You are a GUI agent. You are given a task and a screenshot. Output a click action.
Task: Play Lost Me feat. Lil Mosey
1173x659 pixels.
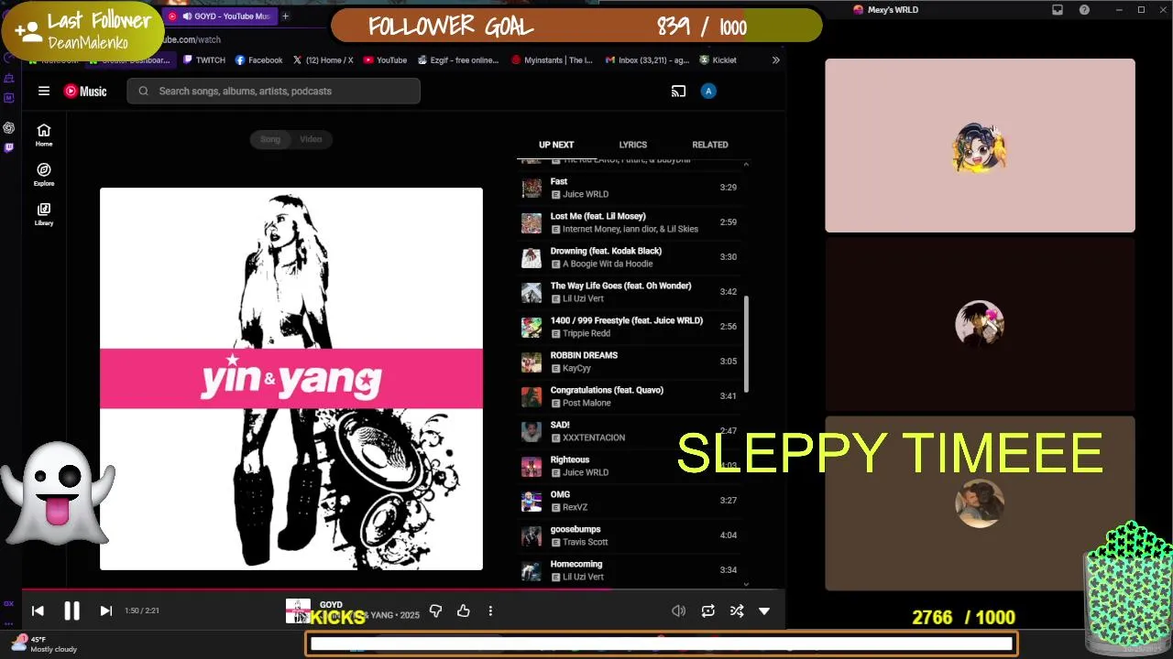point(630,222)
